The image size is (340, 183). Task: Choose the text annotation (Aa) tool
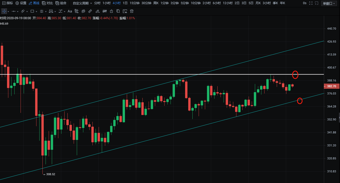[70, 11]
